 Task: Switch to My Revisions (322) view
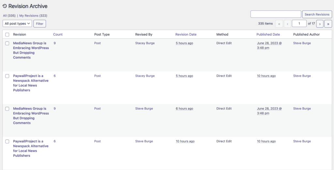point(33,16)
